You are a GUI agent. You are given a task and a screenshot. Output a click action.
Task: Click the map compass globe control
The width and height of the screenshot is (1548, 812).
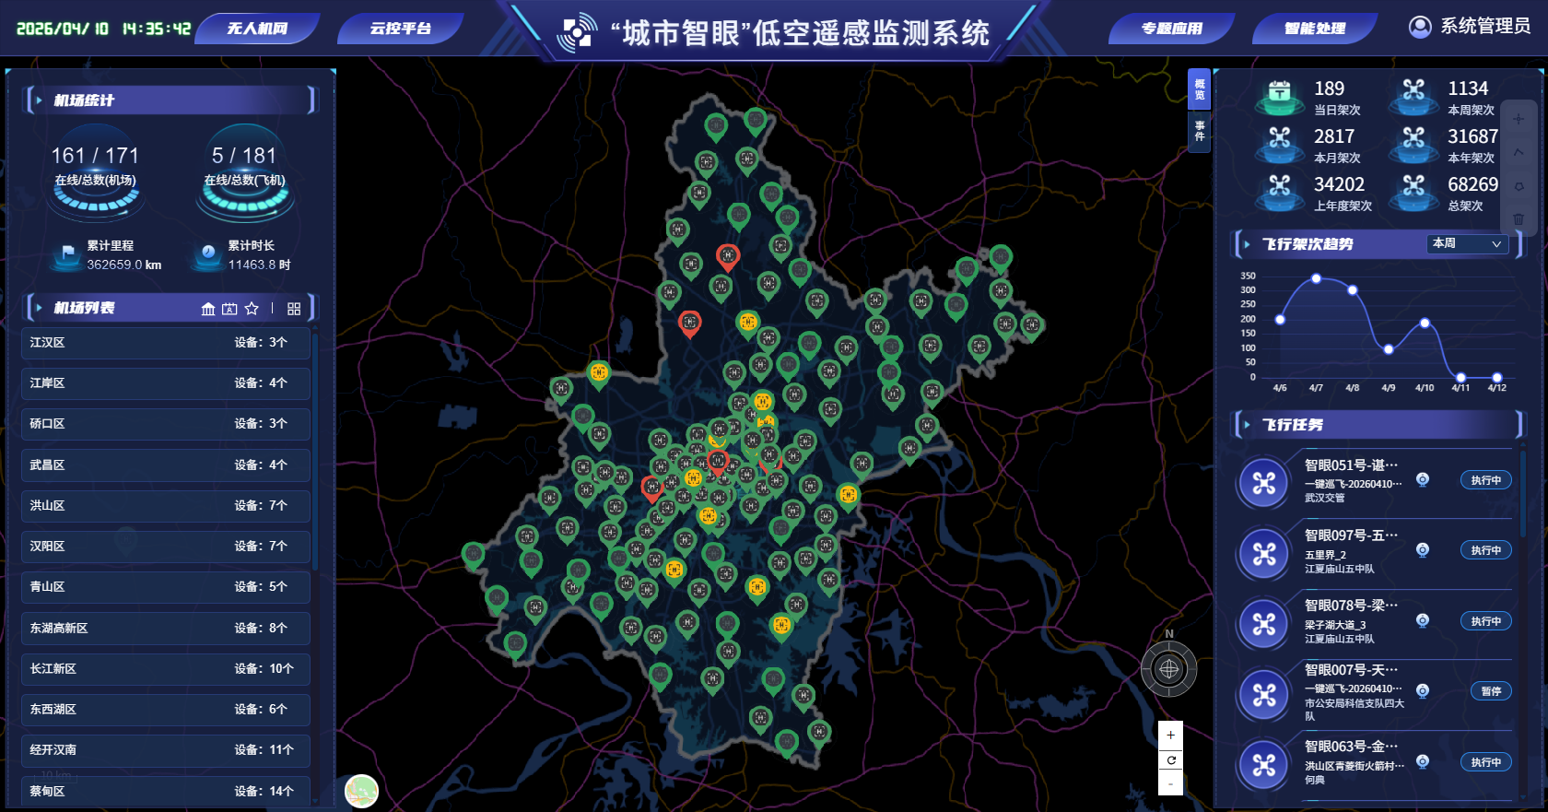click(1169, 669)
